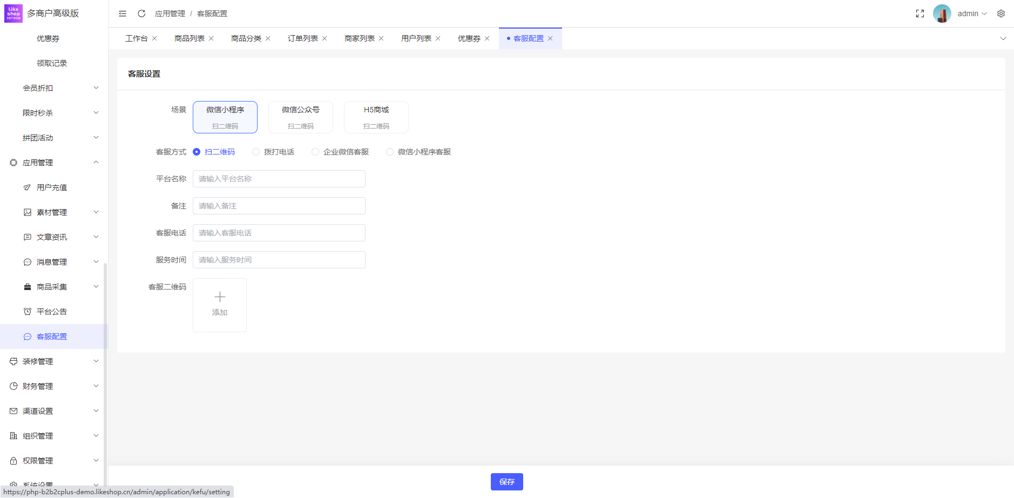Open the tab list dropdown arrow

pyautogui.click(x=1003, y=38)
